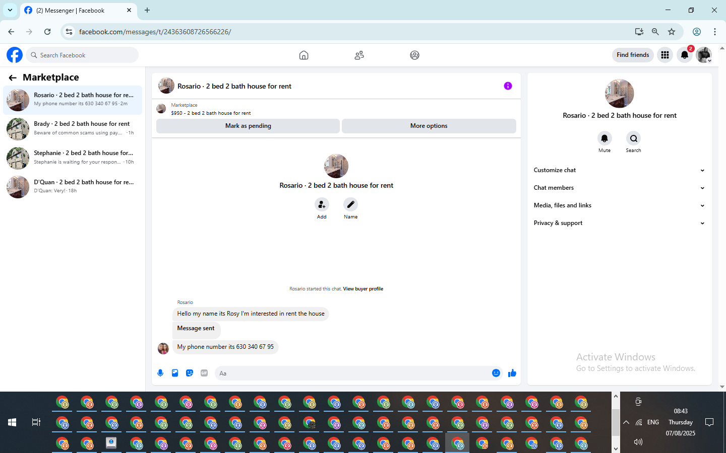Expand the Media, files and links section
Screen dimensions: 726x453
619,205
